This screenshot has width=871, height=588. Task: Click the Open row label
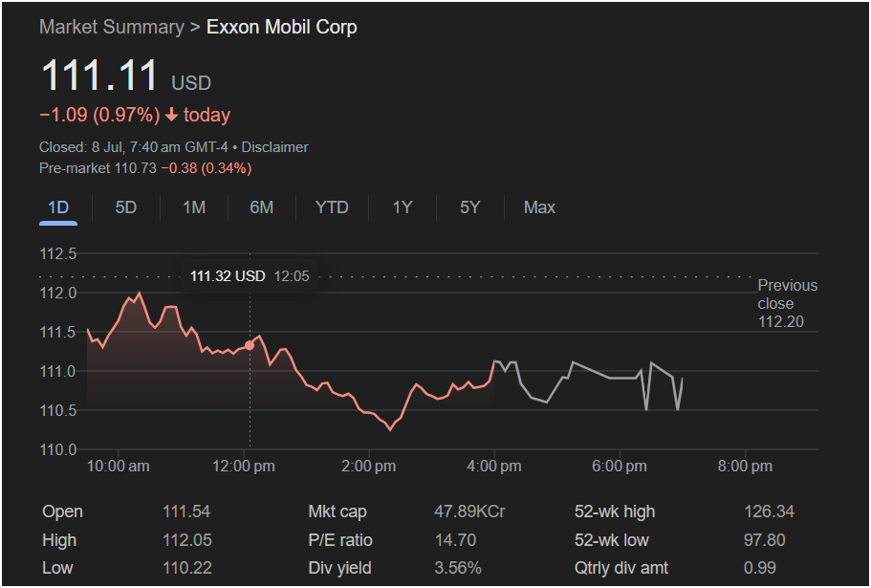(62, 512)
